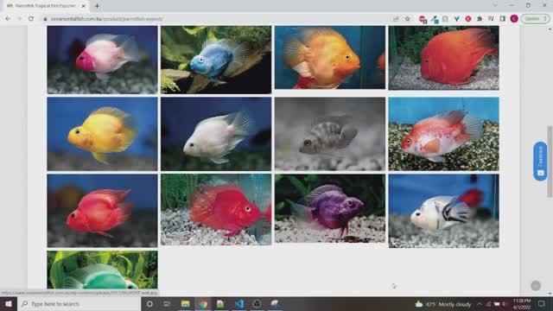
Task: Open the bright red parrotfish on gravel
Action: coord(216,209)
